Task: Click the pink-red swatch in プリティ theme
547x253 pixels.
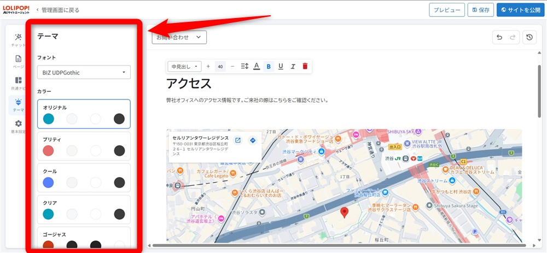Action: [x=49, y=151]
